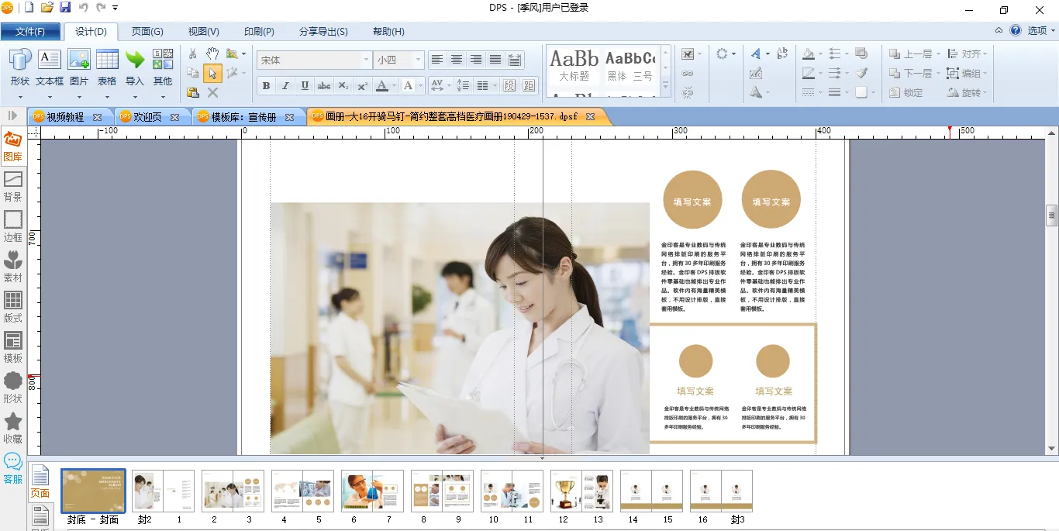
Task: Click the delete X icon in ribbon
Action: [213, 92]
